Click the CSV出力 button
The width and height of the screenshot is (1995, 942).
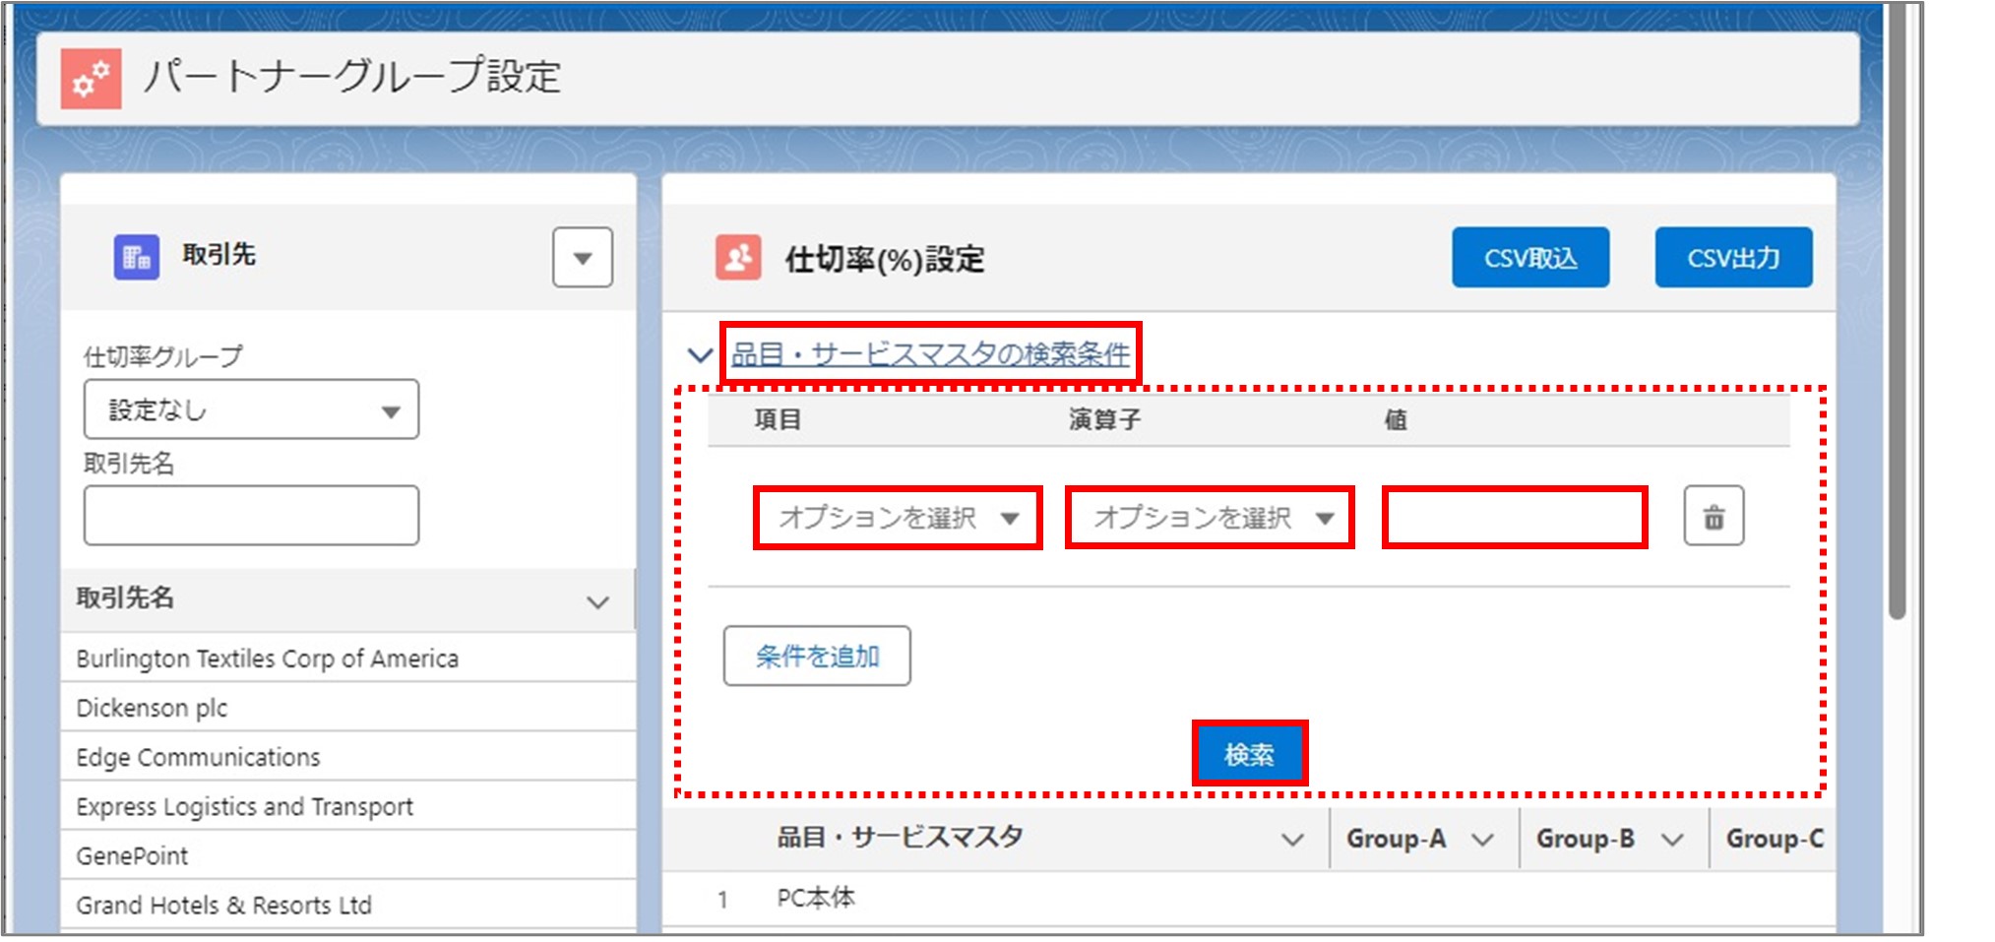click(x=1733, y=258)
